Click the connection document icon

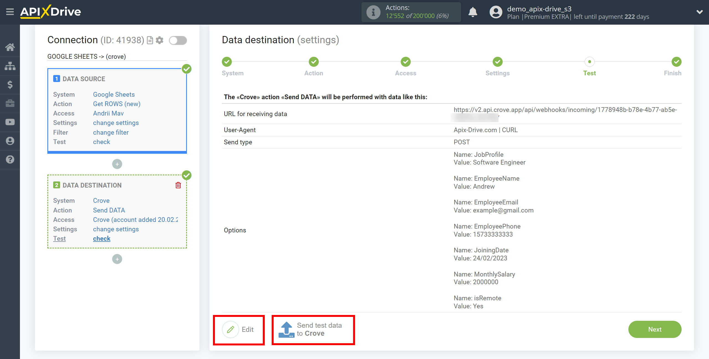point(150,40)
